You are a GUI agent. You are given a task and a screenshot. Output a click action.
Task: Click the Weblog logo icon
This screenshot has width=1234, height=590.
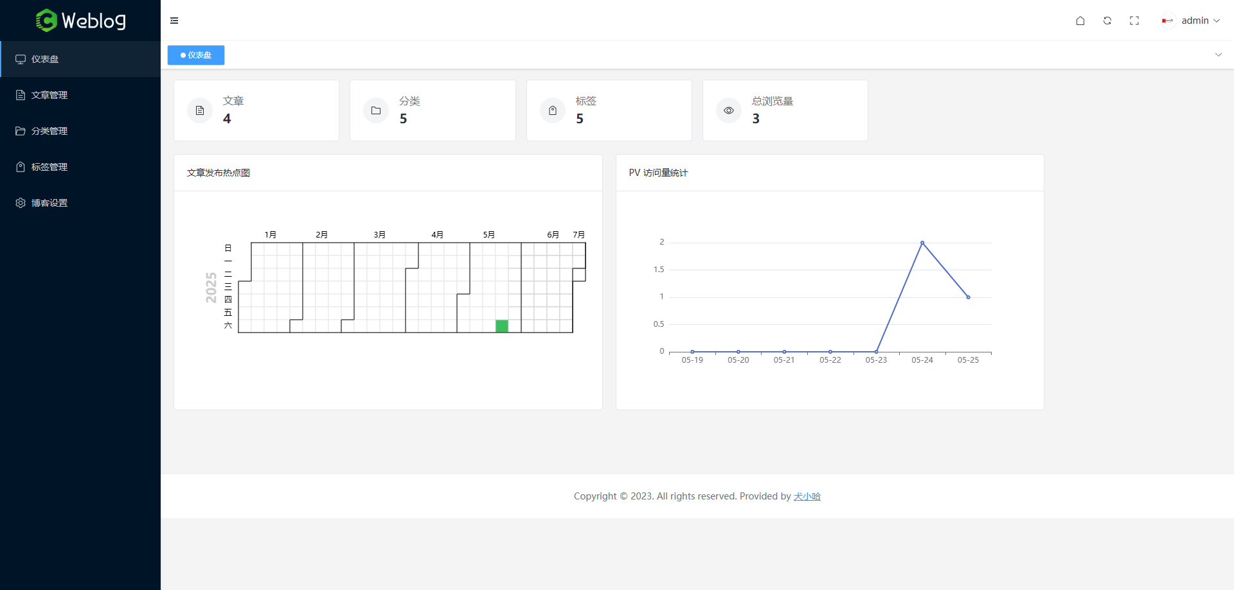[x=46, y=21]
